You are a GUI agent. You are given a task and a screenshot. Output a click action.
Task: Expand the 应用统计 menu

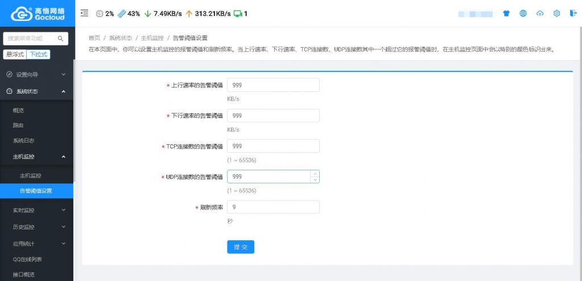(x=37, y=244)
